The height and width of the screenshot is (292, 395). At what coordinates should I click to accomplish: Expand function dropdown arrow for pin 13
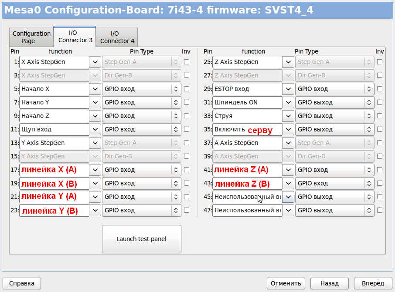[95, 143]
